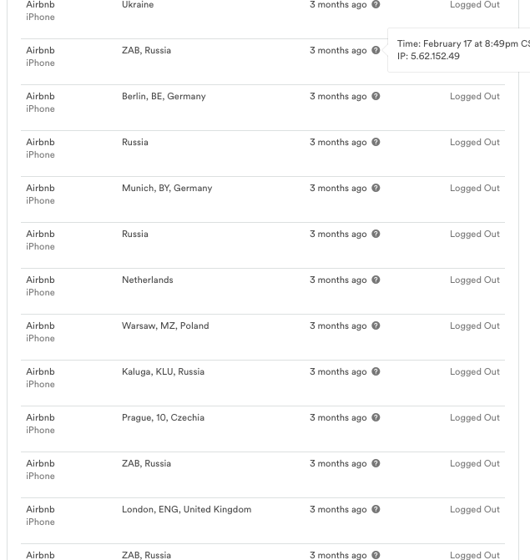Click the question mark icon beside Berlin login

[376, 97]
